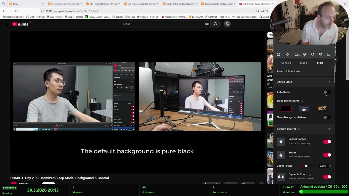The image size is (349, 196).
Task: Click the Gesture Control help icon
Action: pyautogui.click(x=299, y=129)
